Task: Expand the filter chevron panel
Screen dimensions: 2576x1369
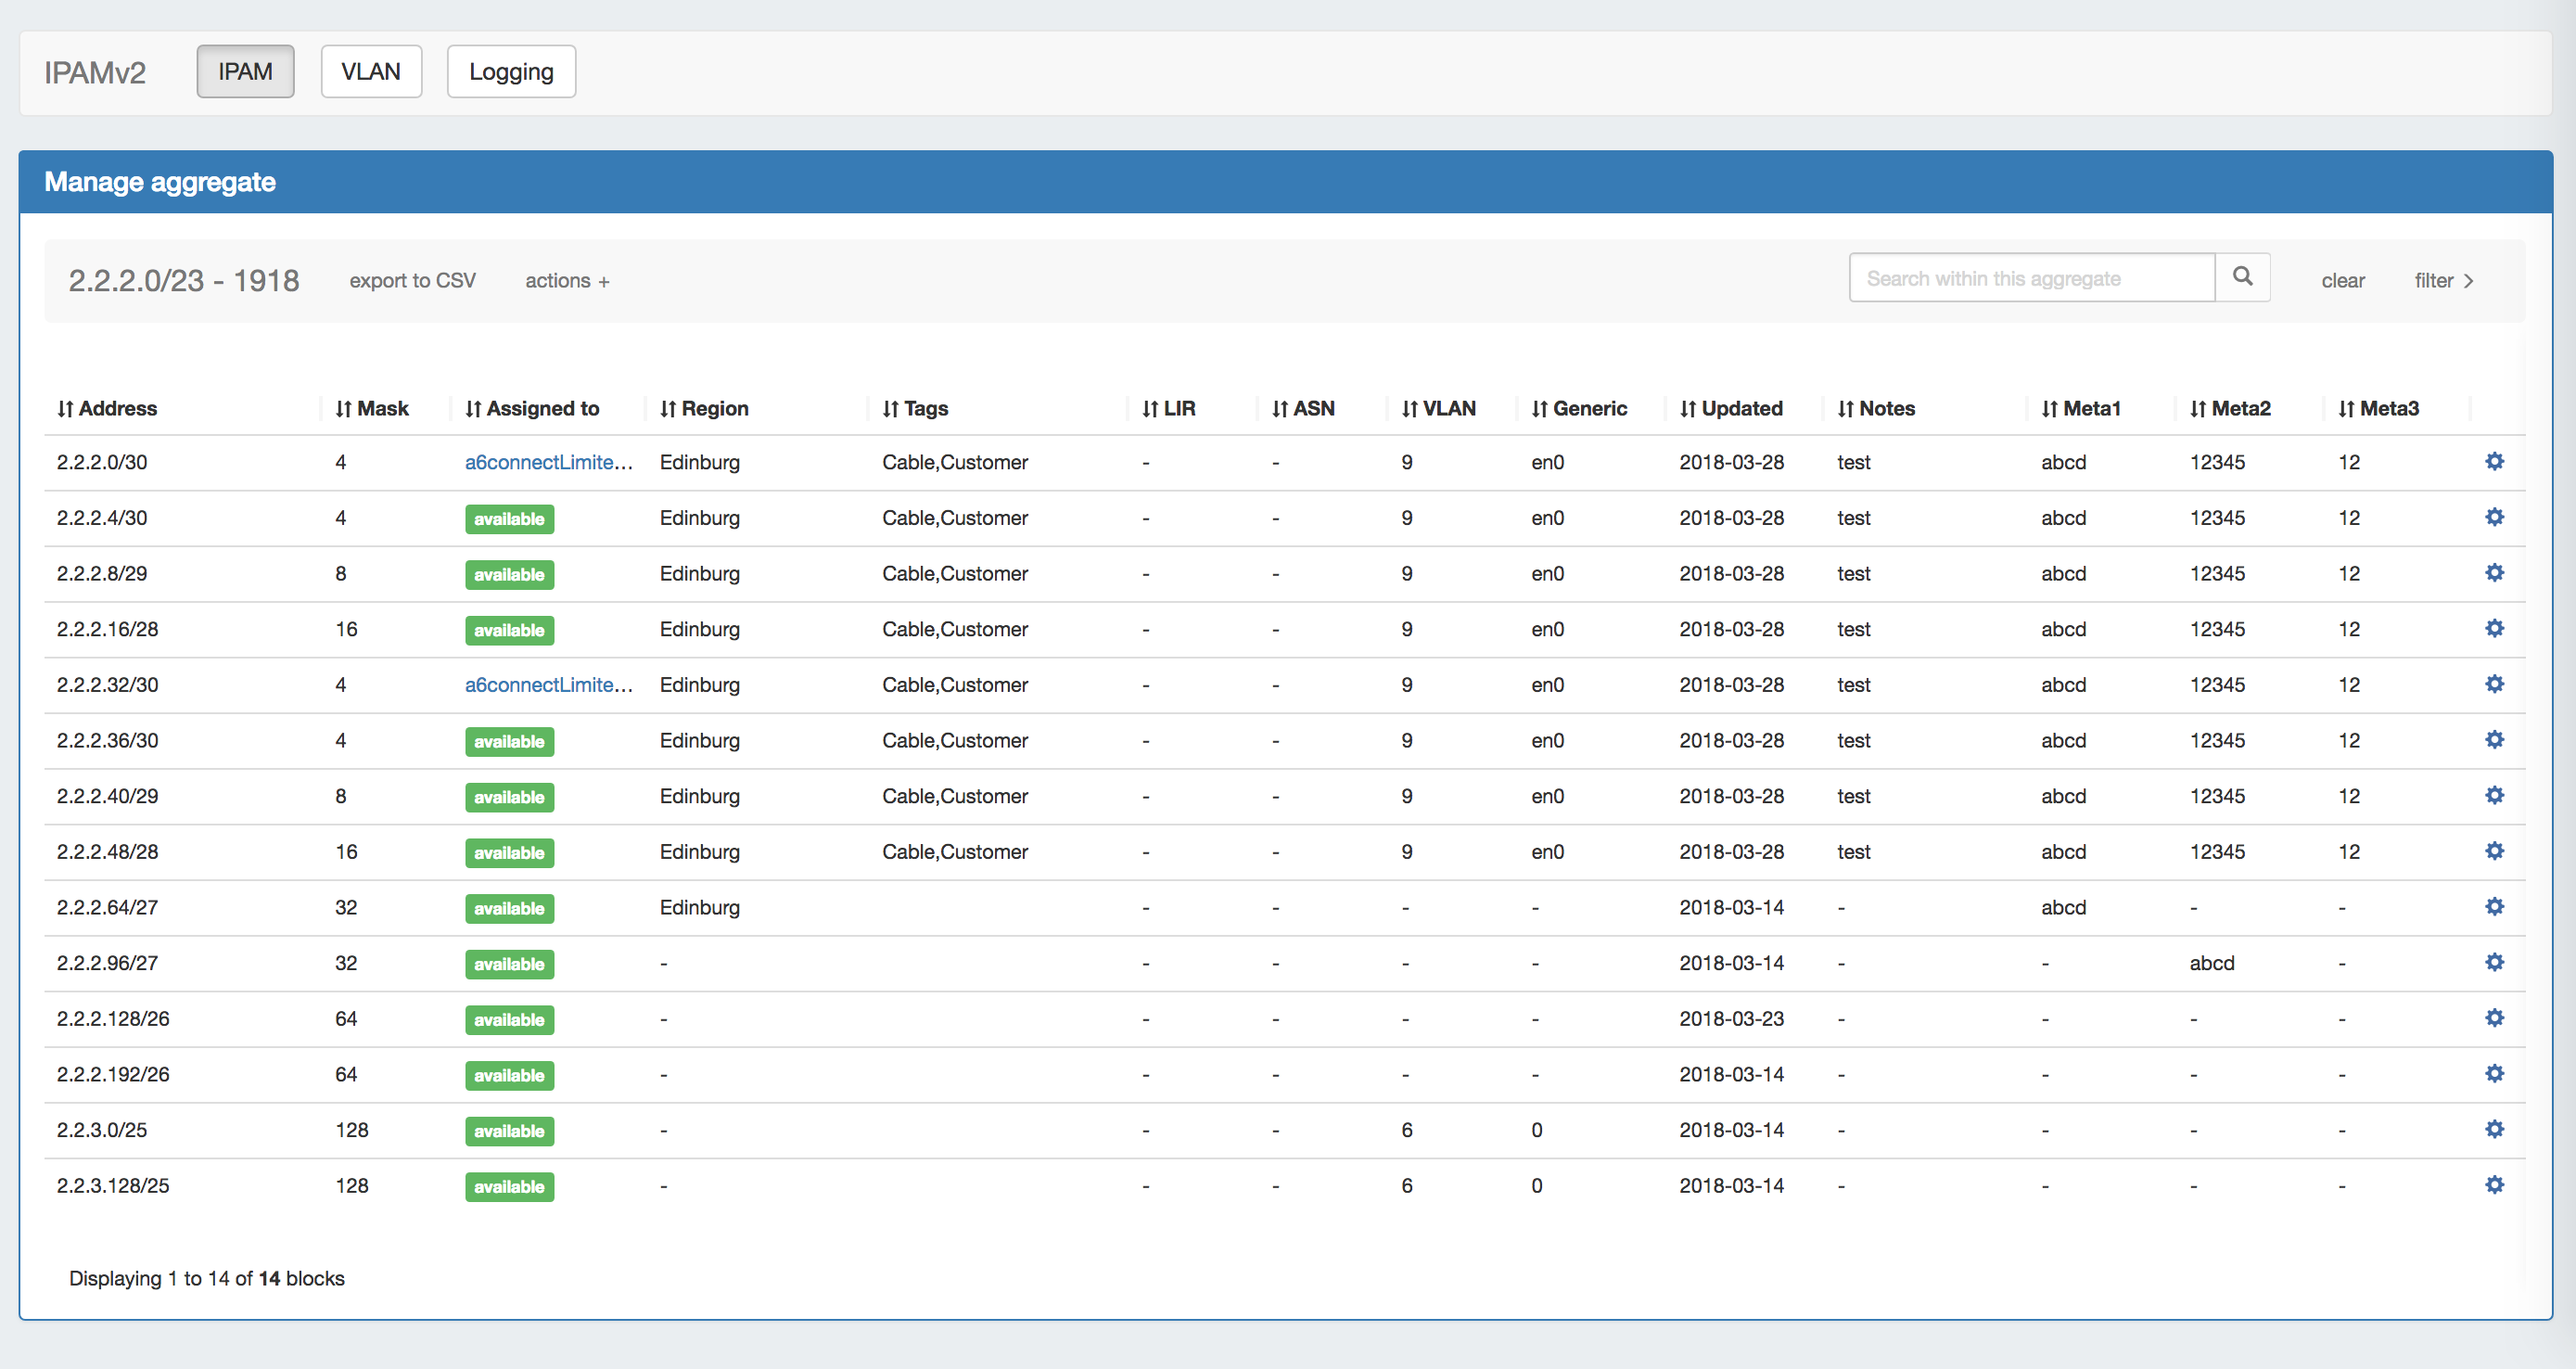Action: (x=2443, y=281)
